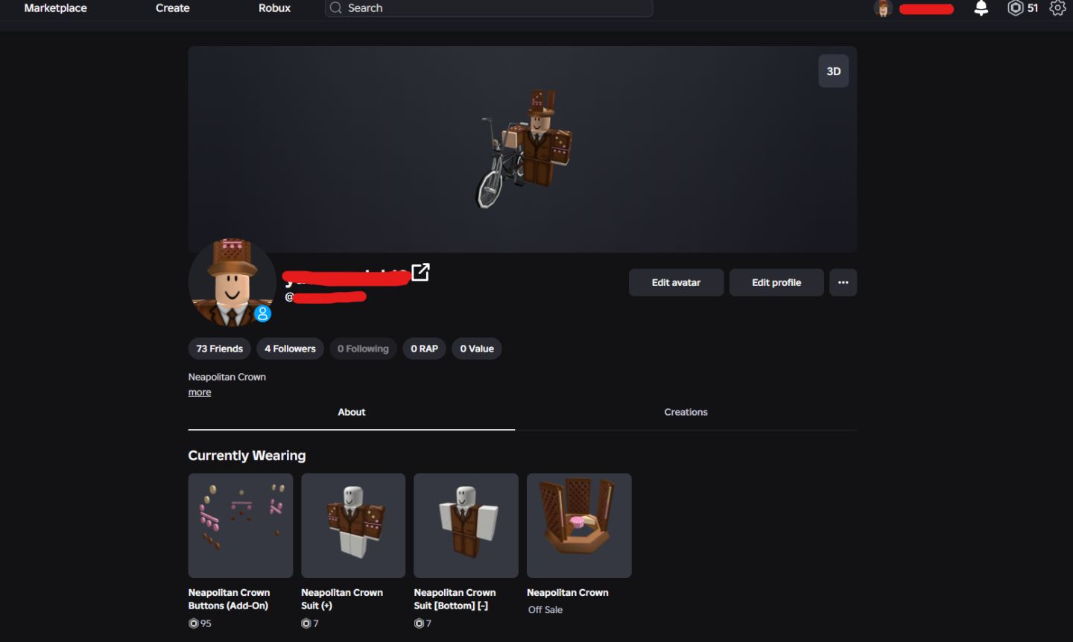1073x642 pixels.
Task: Switch to the Creations tab
Action: [686, 412]
